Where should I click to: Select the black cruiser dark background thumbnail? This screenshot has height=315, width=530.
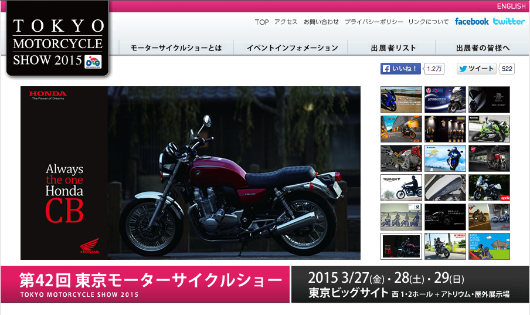click(445, 217)
